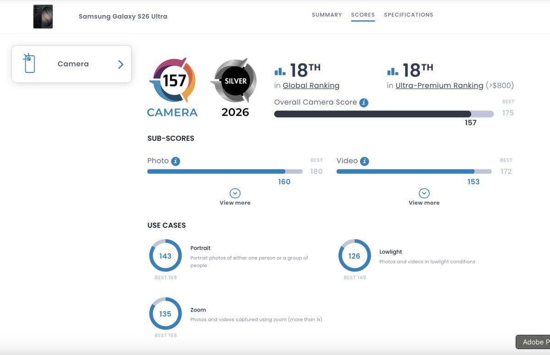This screenshot has height=355, width=550.
Task: Click bar chart icon beside Global Ranking
Action: tap(280, 71)
